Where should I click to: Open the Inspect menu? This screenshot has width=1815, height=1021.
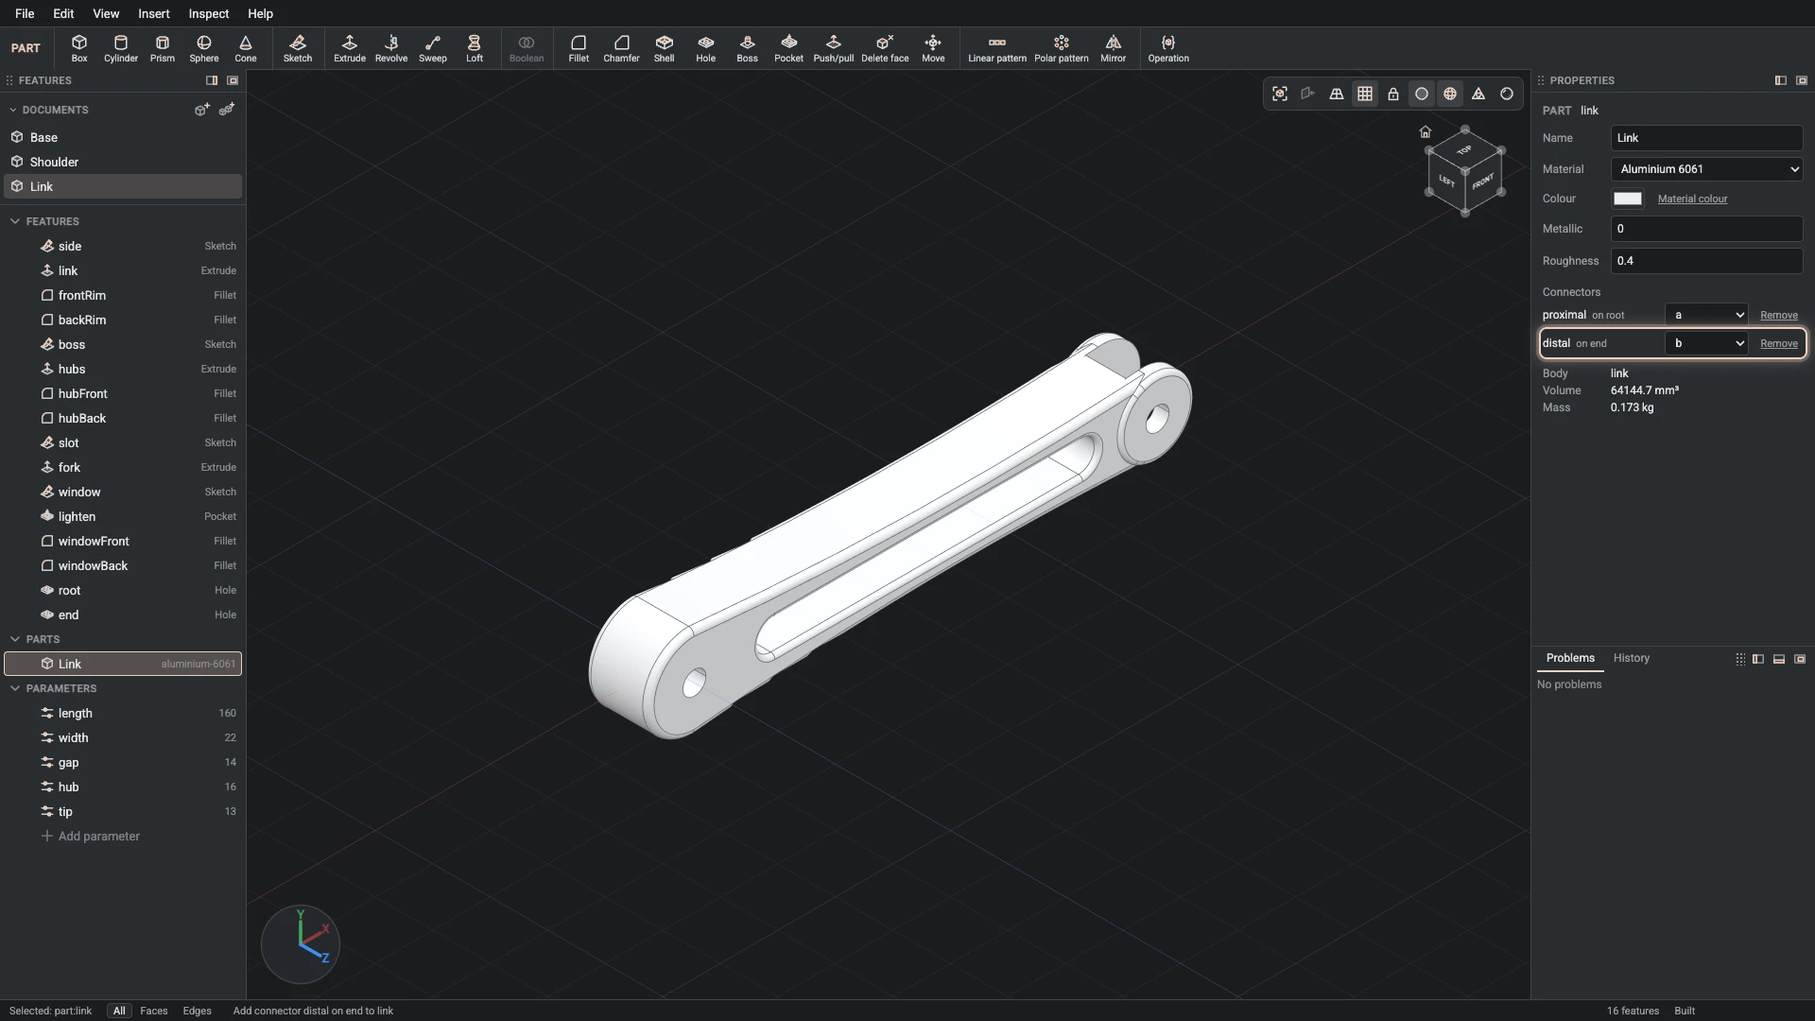click(x=208, y=13)
